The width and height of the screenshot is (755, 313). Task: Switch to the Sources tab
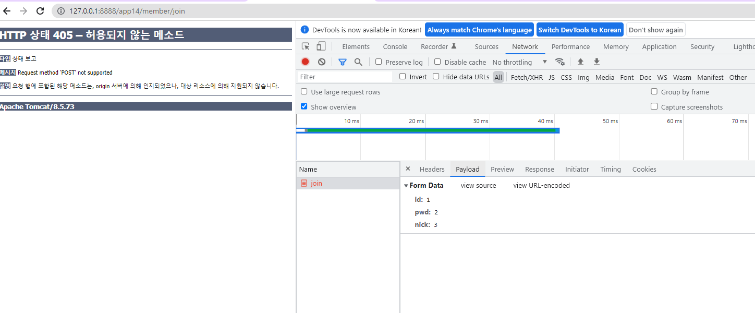[486, 46]
